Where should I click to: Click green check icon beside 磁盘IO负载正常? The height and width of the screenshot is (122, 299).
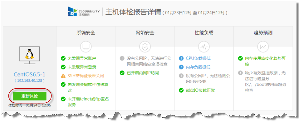[181, 90]
